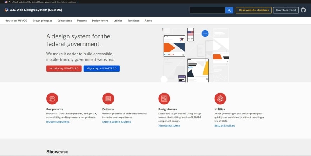Focus the search input field
This screenshot has height=156, width=311.
[x=208, y=10]
